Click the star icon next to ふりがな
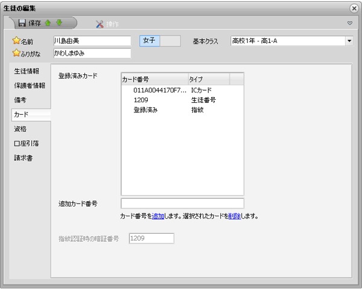The width and height of the screenshot is (362, 290). [16, 53]
